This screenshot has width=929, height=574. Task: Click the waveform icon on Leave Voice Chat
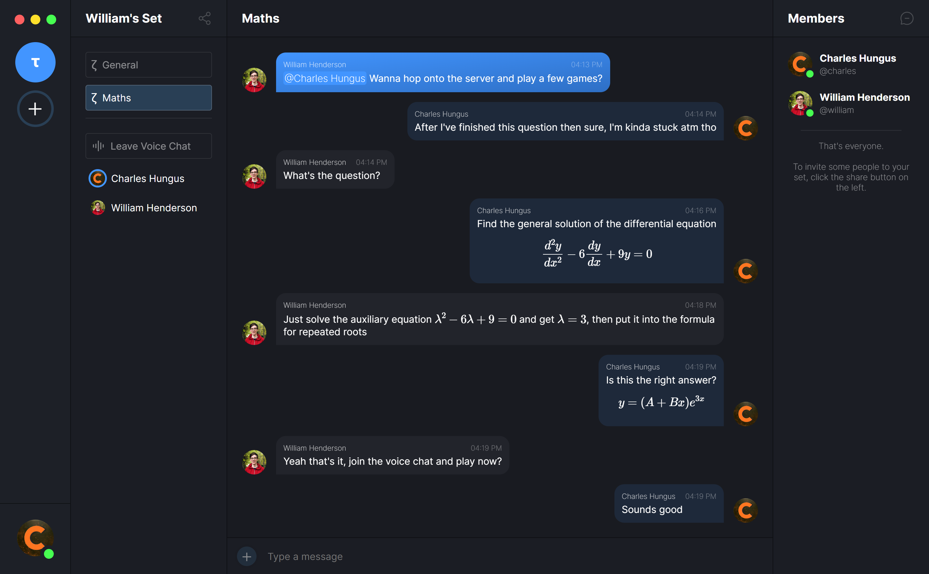pos(98,146)
